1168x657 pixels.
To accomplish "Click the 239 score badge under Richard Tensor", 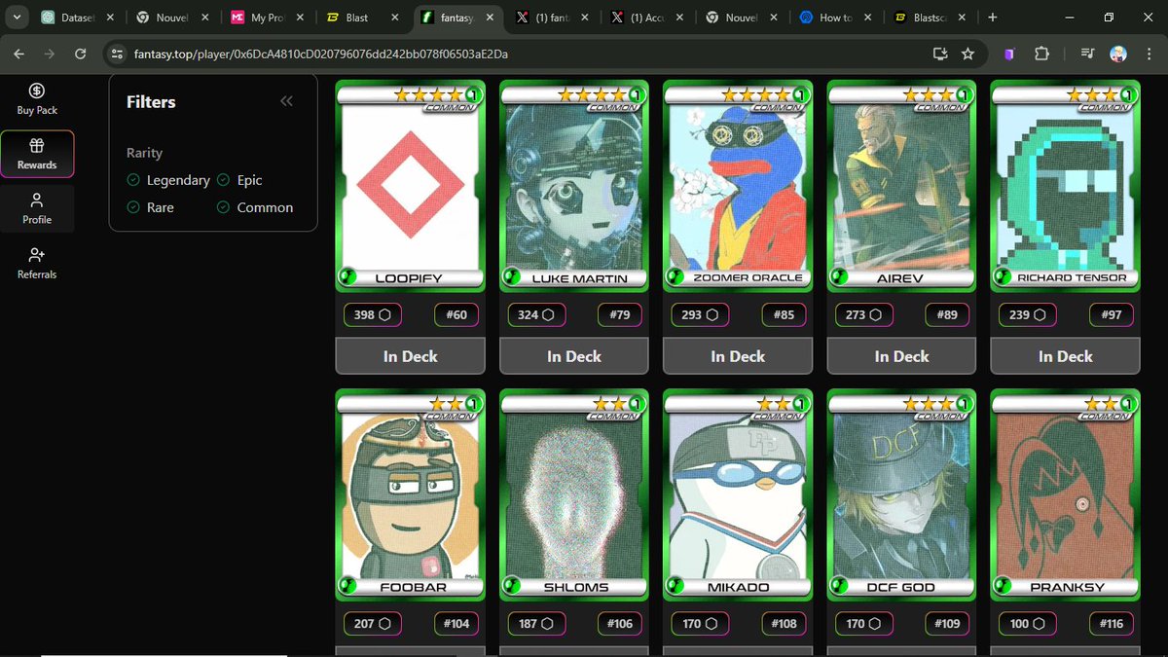I will (x=1028, y=315).
